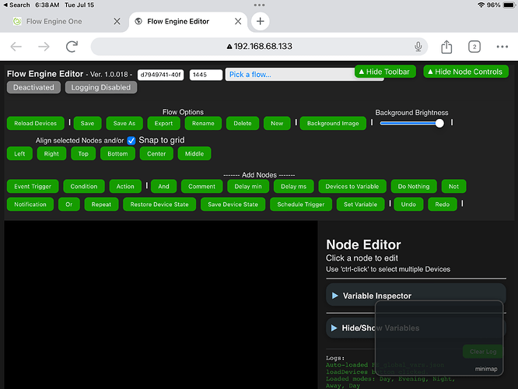The width and height of the screenshot is (518, 389).
Task: Open the tab overview icon showing 2
Action: coord(474,47)
